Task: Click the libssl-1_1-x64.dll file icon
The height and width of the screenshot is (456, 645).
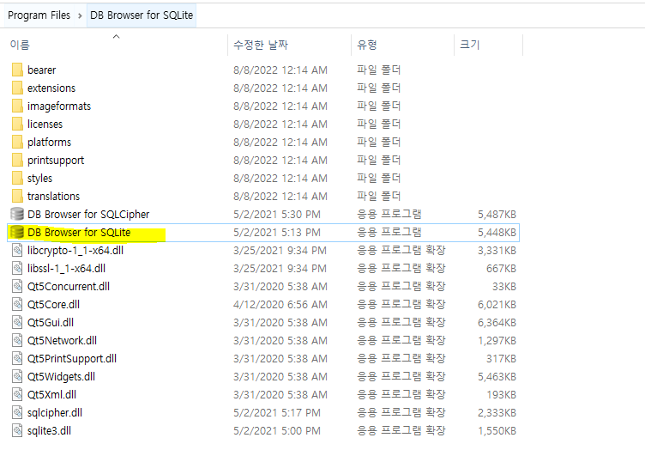Action: tap(17, 269)
